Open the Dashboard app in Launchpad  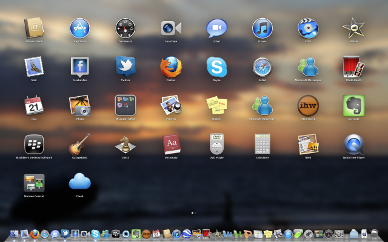[125, 28]
